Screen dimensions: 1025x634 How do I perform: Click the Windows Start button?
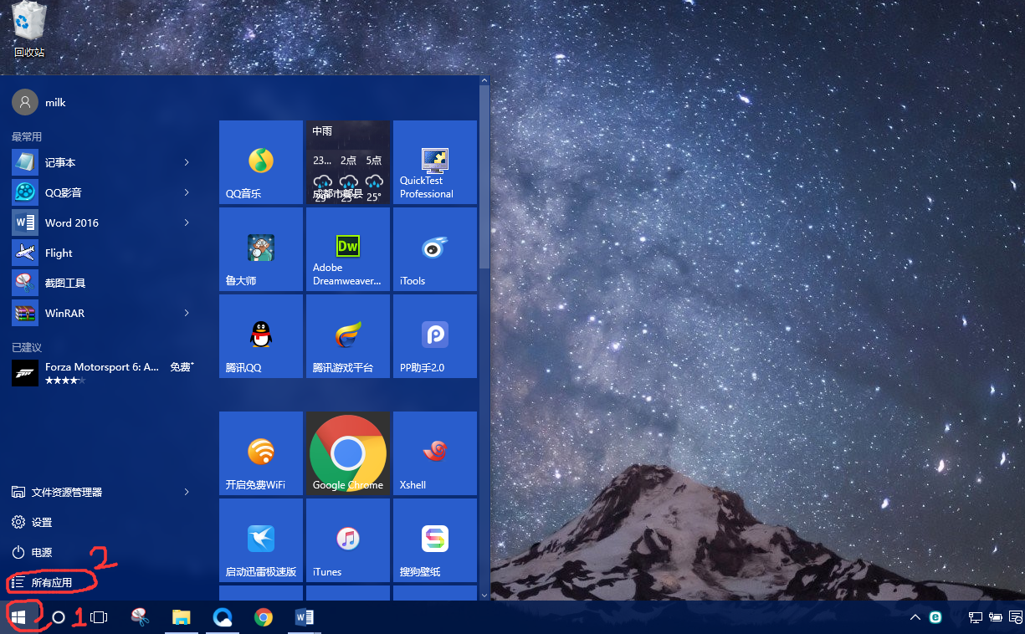(x=19, y=617)
